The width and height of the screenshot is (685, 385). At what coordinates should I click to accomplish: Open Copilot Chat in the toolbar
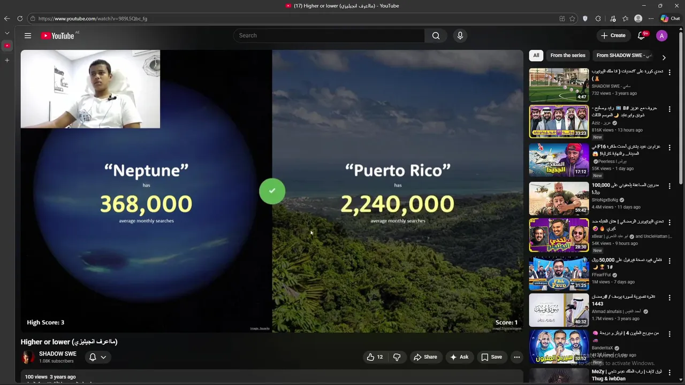(x=670, y=19)
